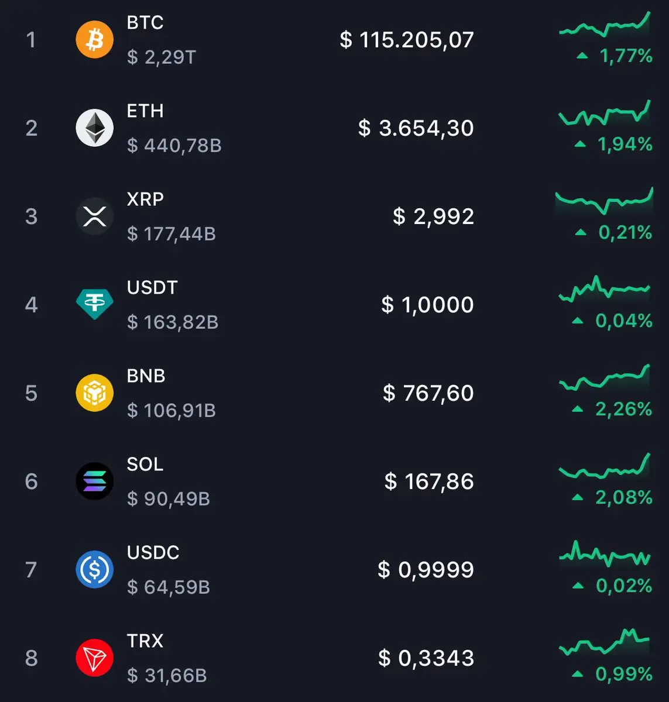
Task: Select the XRP black X logo
Action: pyautogui.click(x=94, y=216)
